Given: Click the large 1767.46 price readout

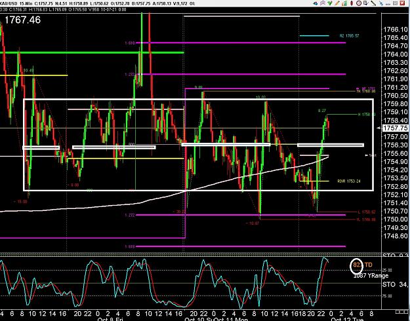Looking at the screenshot, I should coord(23,20).
